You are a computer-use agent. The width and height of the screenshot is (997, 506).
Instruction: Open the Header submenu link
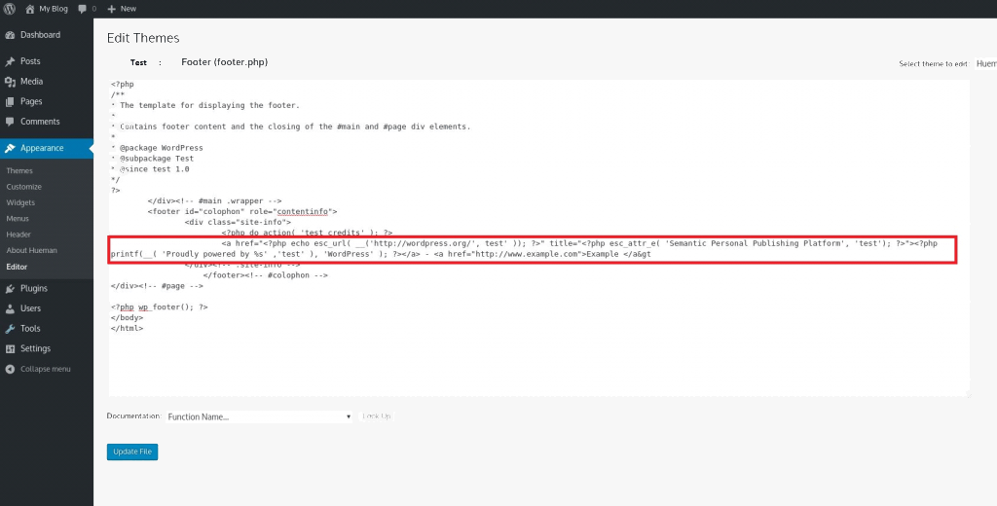(18, 235)
